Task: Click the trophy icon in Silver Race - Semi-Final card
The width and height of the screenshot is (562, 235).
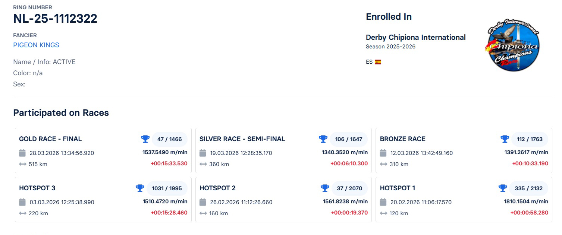Action: (x=323, y=139)
